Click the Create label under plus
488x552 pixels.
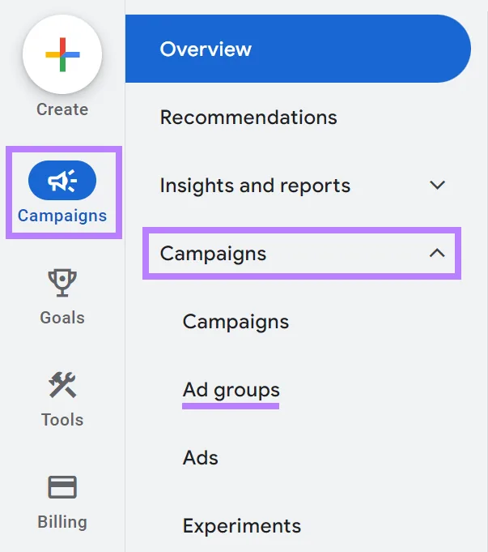[x=62, y=109]
